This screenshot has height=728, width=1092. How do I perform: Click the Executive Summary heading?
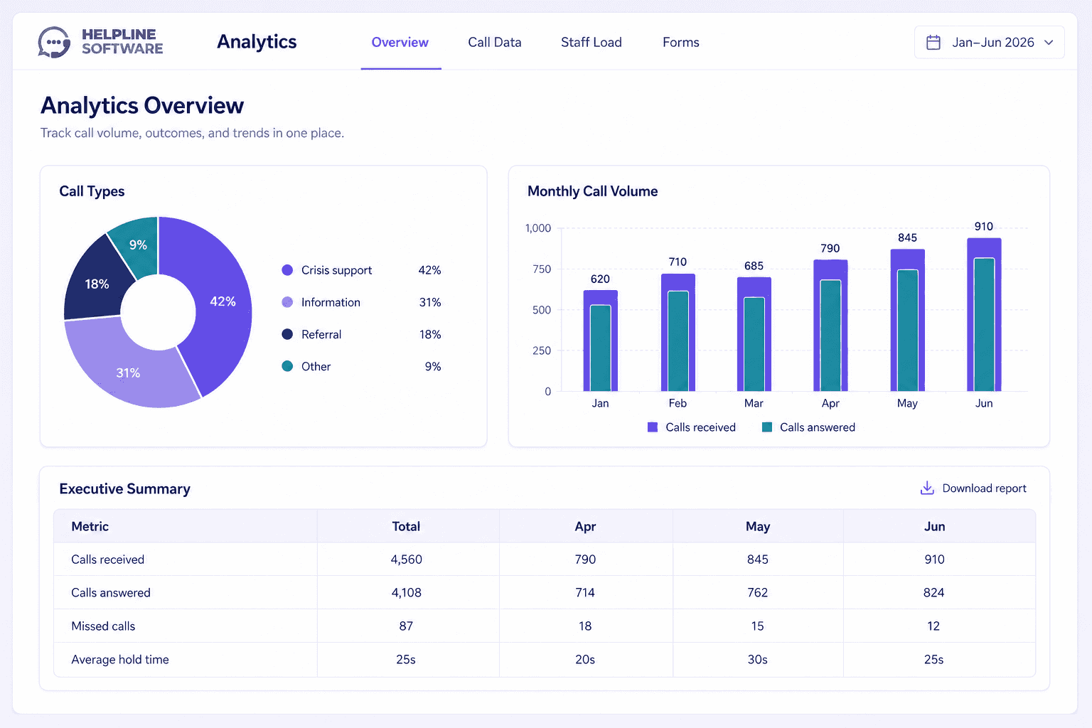click(x=125, y=489)
